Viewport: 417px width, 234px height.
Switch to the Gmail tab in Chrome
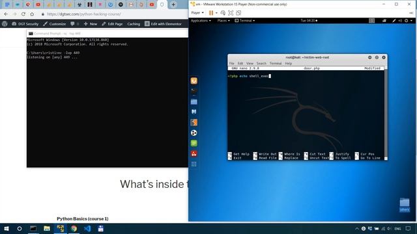[131, 5]
